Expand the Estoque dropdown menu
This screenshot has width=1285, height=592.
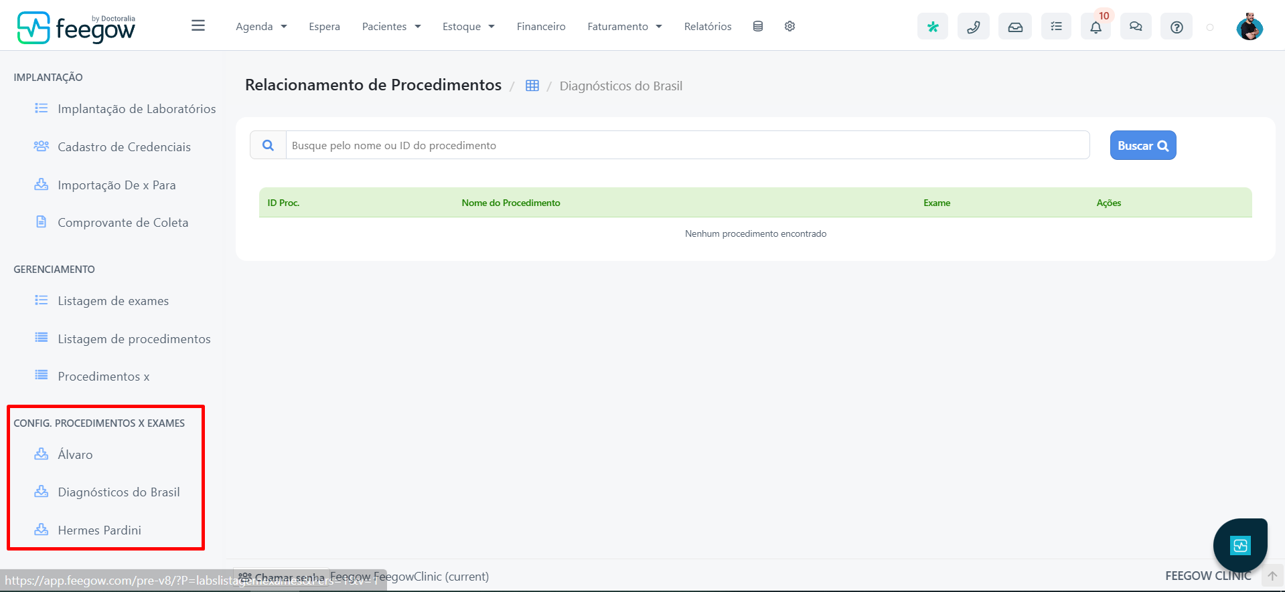pyautogui.click(x=468, y=26)
